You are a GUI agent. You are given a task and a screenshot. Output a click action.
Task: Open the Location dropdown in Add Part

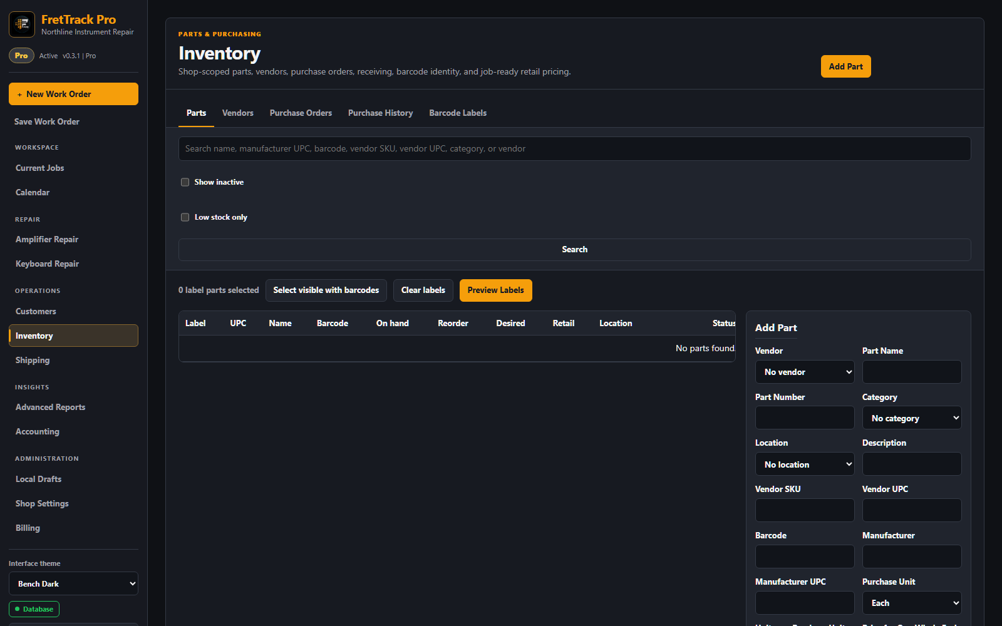click(805, 464)
